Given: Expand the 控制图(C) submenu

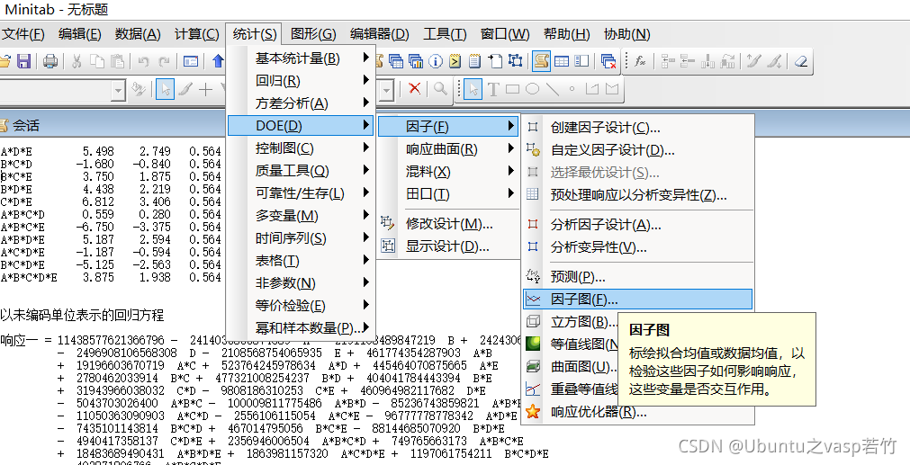Looking at the screenshot, I should click(302, 148).
